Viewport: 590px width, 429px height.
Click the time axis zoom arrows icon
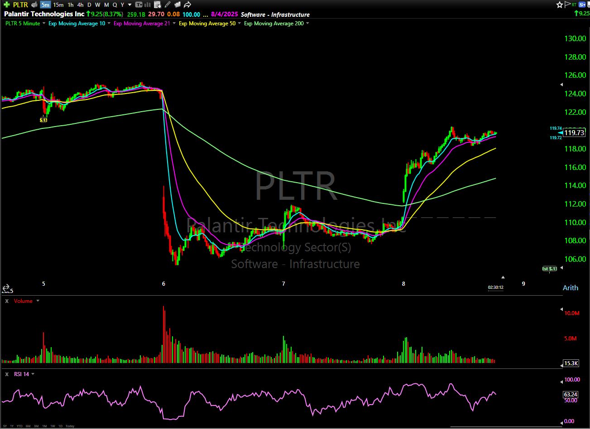pos(6,287)
